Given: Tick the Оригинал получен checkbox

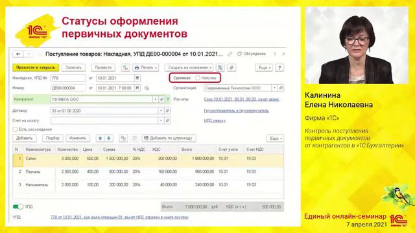Looking at the screenshot, I should click(198, 78).
